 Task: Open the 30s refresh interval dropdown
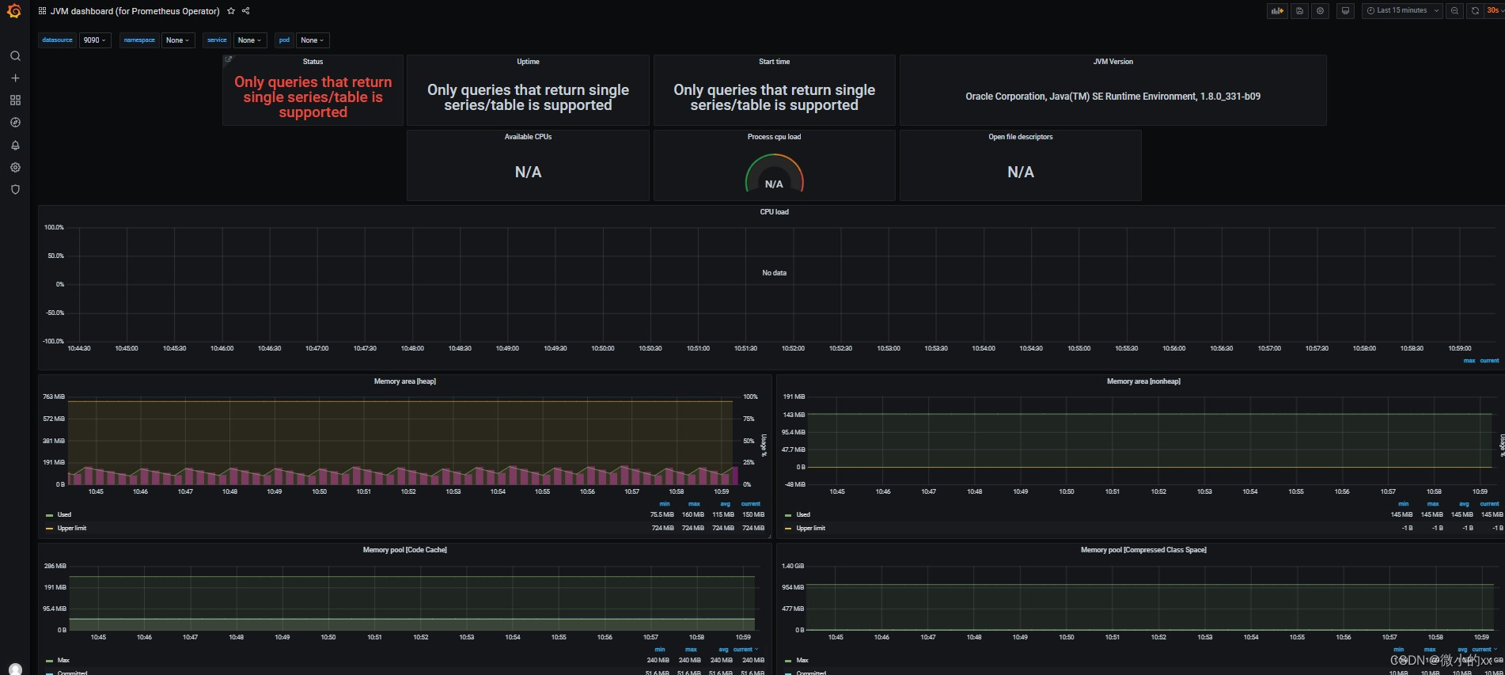tap(1494, 11)
